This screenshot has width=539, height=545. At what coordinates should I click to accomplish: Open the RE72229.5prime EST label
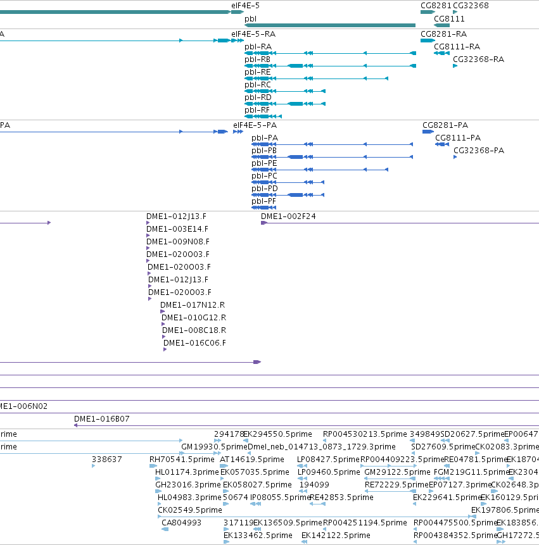(x=396, y=485)
